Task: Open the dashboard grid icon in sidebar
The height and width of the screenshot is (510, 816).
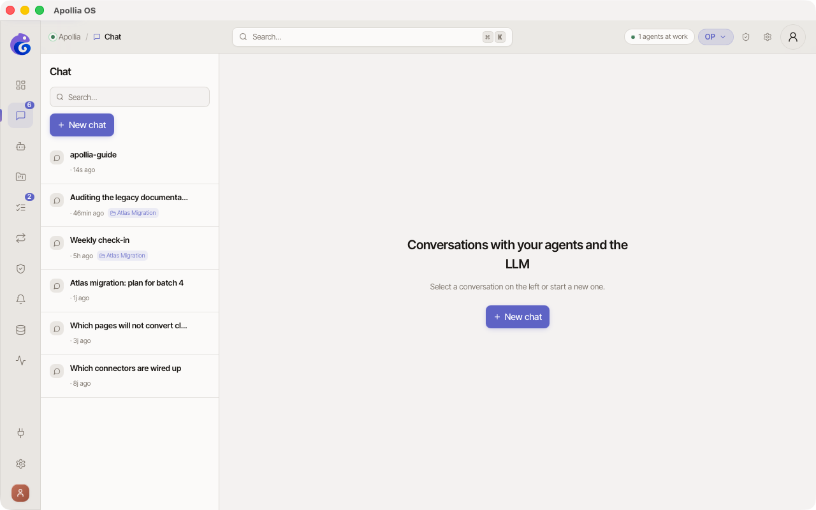Action: pyautogui.click(x=20, y=85)
